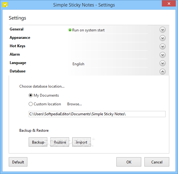Open the Alarm settings heading
This screenshot has height=174, width=178.
click(x=15, y=54)
